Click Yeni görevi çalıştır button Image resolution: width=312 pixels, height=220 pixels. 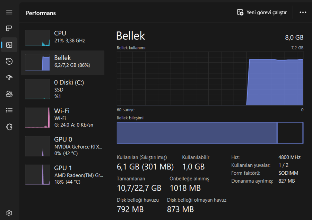262,12
